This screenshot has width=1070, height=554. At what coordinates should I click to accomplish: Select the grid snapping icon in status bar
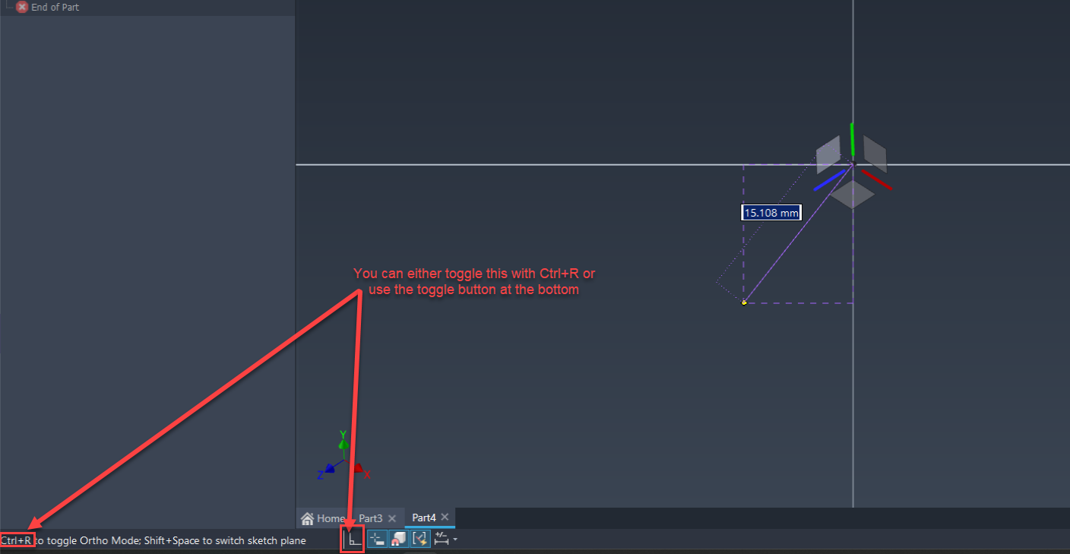377,539
